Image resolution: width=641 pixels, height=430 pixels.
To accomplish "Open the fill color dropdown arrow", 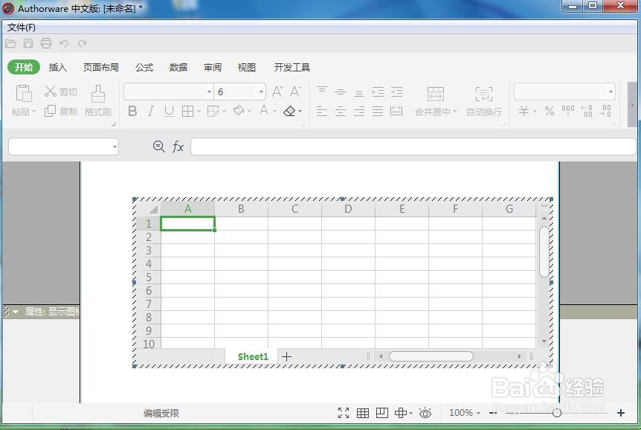I will point(249,112).
